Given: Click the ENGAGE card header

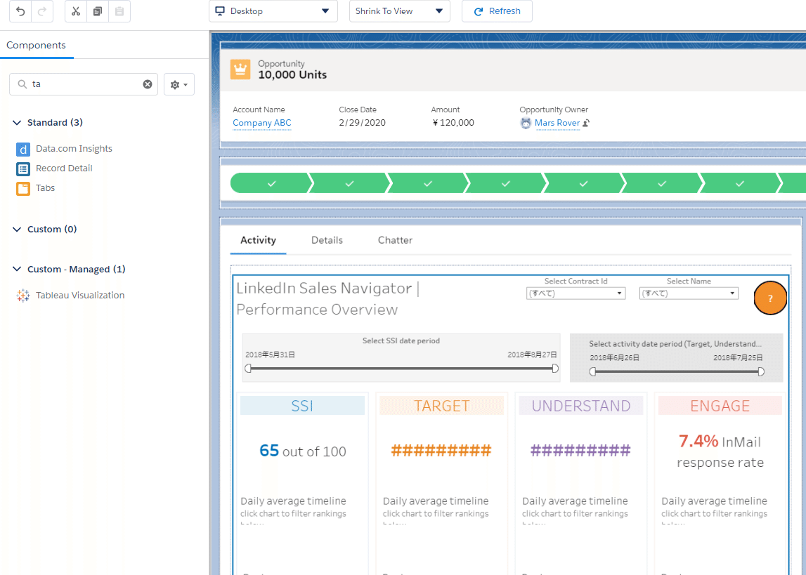Looking at the screenshot, I should click(720, 406).
